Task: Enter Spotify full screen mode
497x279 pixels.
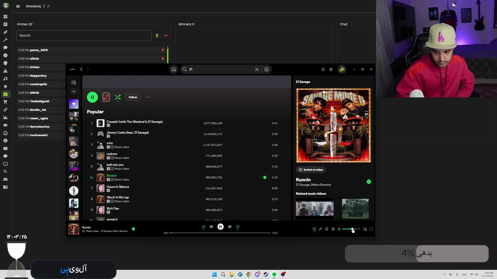Action: coord(371,229)
